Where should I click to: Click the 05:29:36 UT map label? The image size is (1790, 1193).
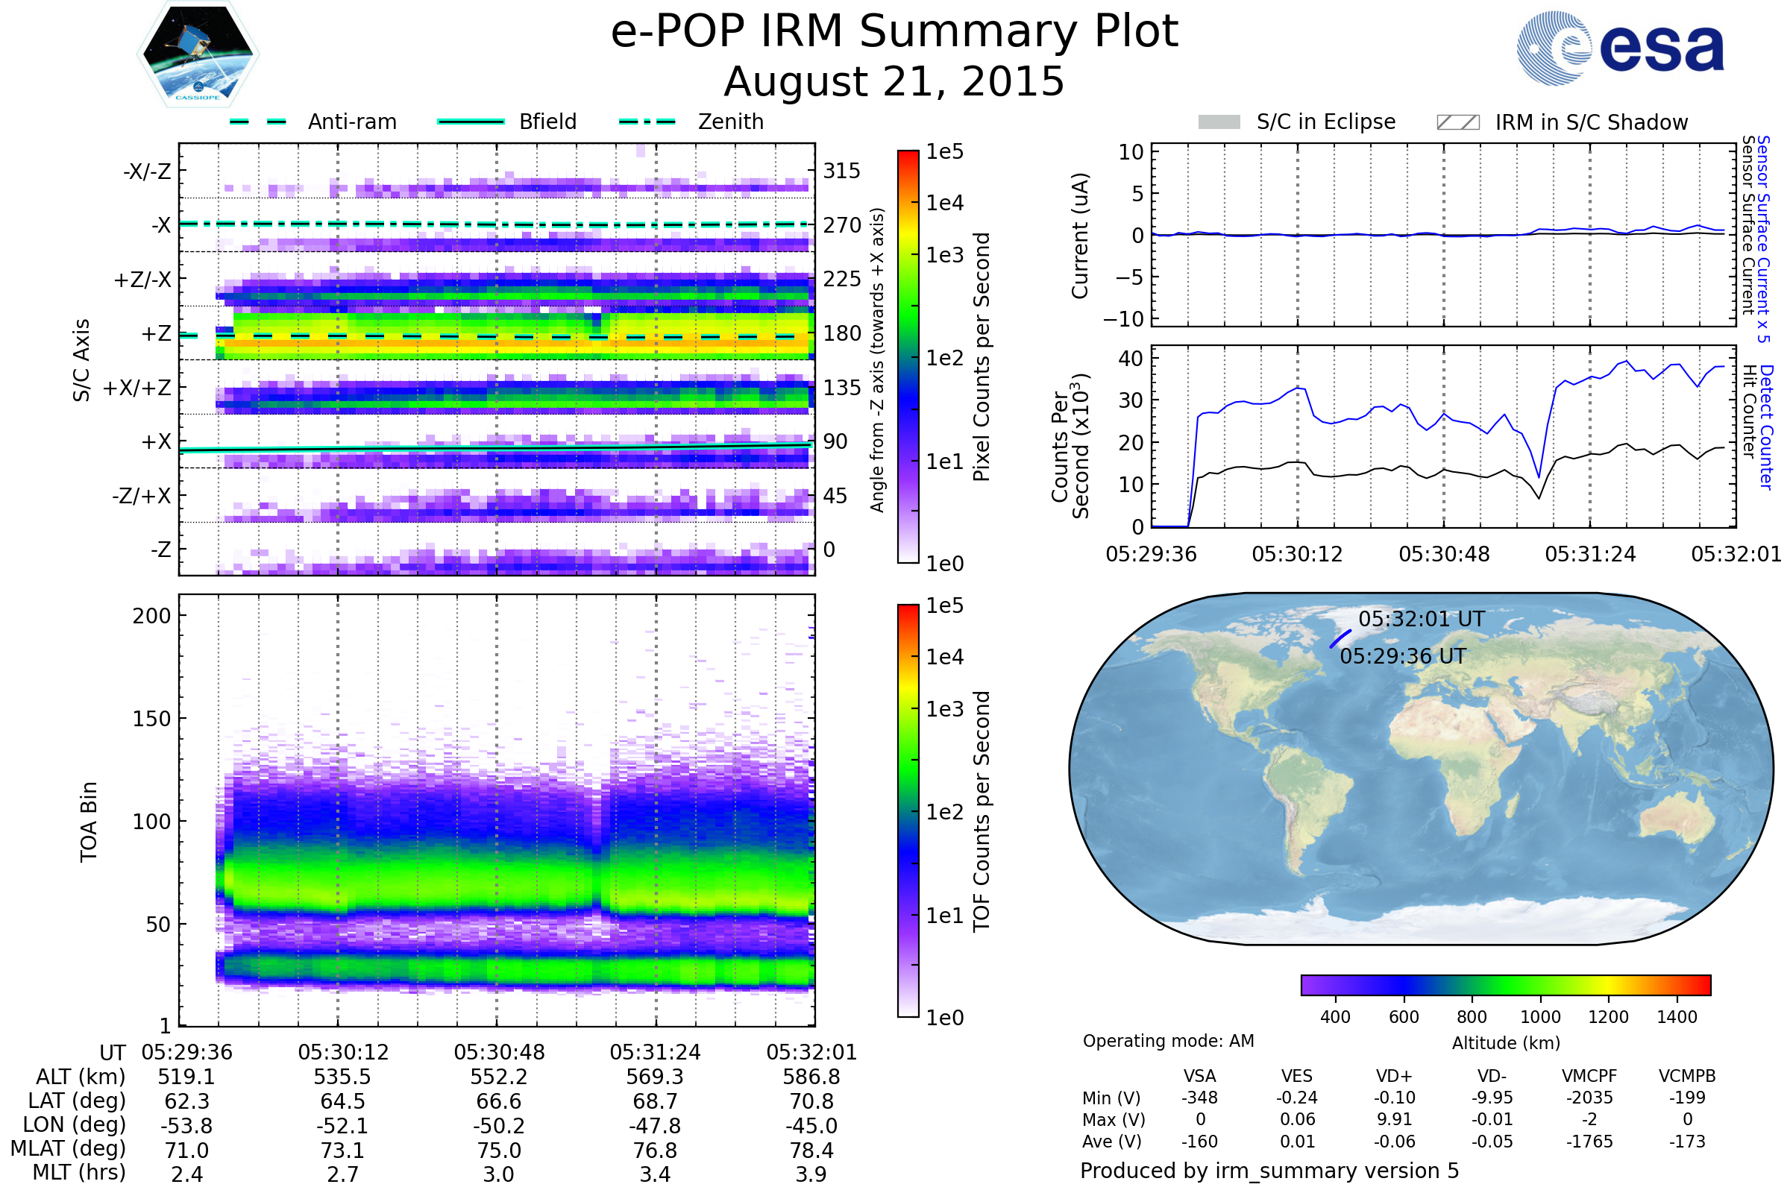pyautogui.click(x=1403, y=656)
